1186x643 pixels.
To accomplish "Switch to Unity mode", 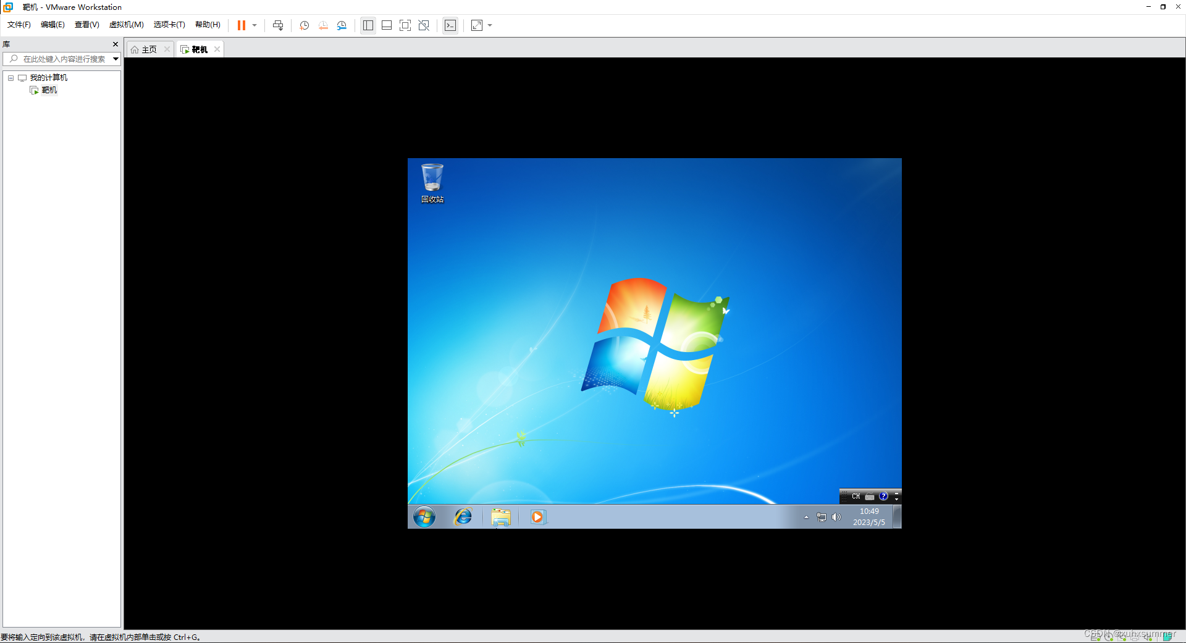I will pos(424,25).
